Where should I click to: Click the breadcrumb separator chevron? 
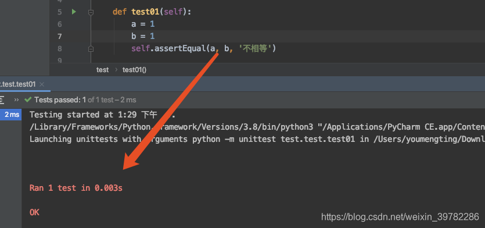click(x=116, y=70)
